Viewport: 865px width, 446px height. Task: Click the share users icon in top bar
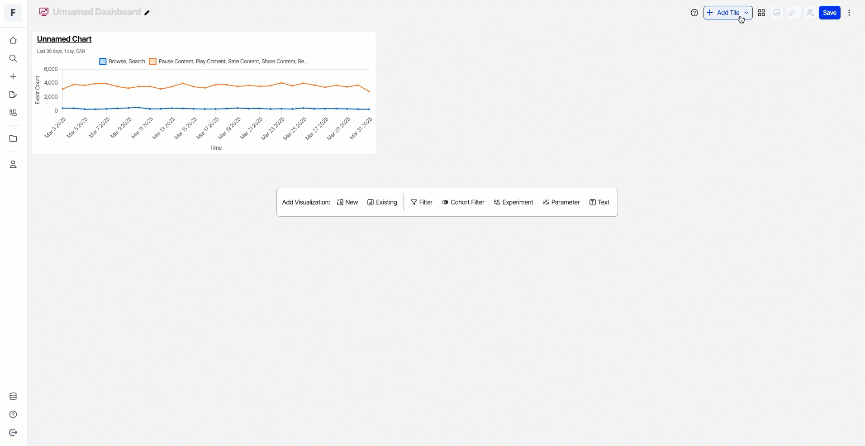[810, 13]
